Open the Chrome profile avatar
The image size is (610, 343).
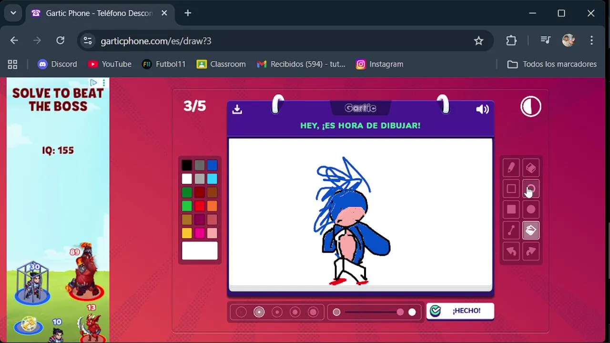[569, 40]
